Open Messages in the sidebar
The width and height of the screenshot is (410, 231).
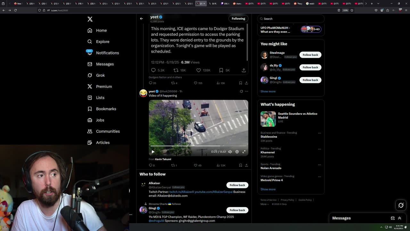[101, 64]
